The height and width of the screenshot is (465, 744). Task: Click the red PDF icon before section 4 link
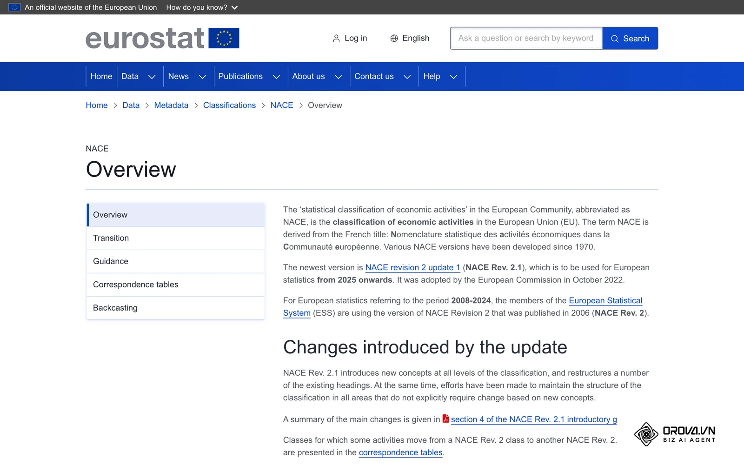point(445,418)
